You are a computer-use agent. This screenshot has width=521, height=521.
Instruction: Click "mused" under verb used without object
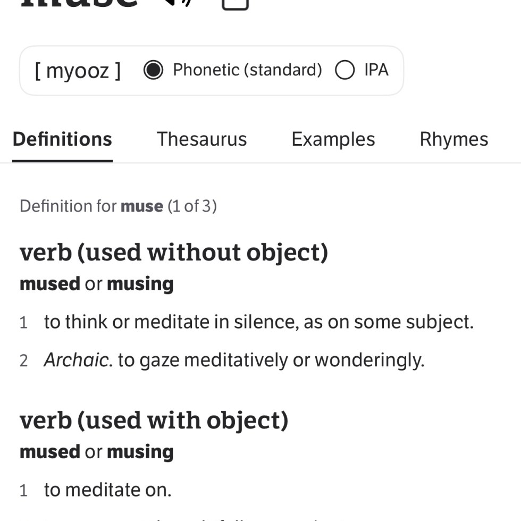point(50,284)
